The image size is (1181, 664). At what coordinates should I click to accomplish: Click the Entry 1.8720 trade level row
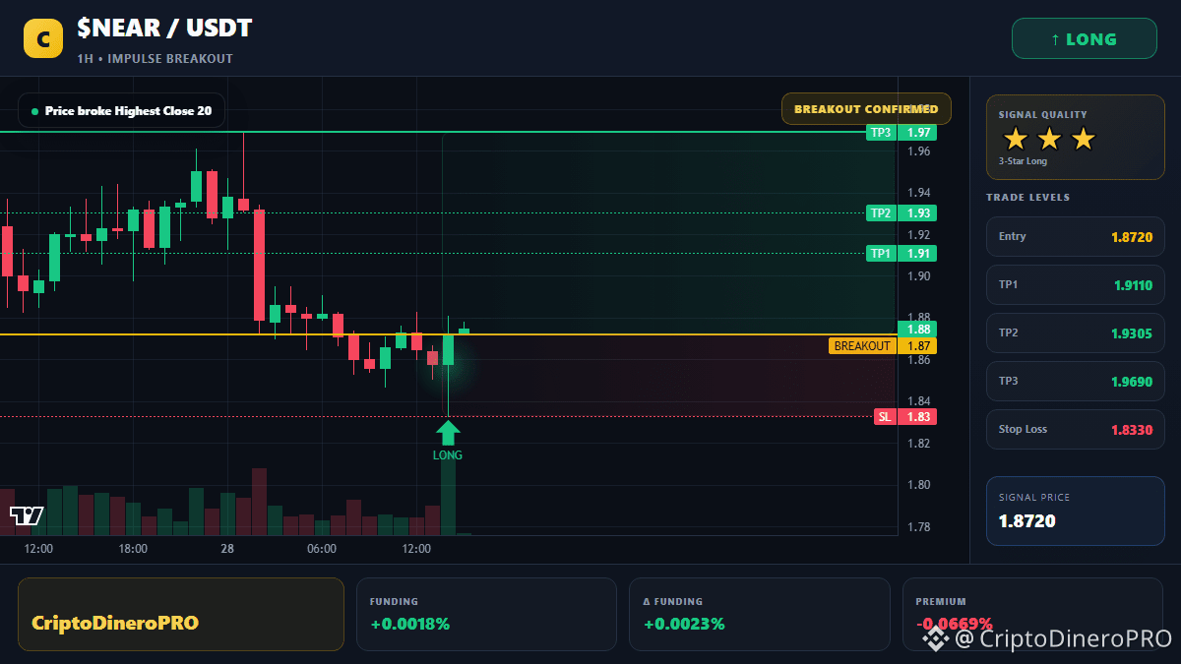point(1076,236)
